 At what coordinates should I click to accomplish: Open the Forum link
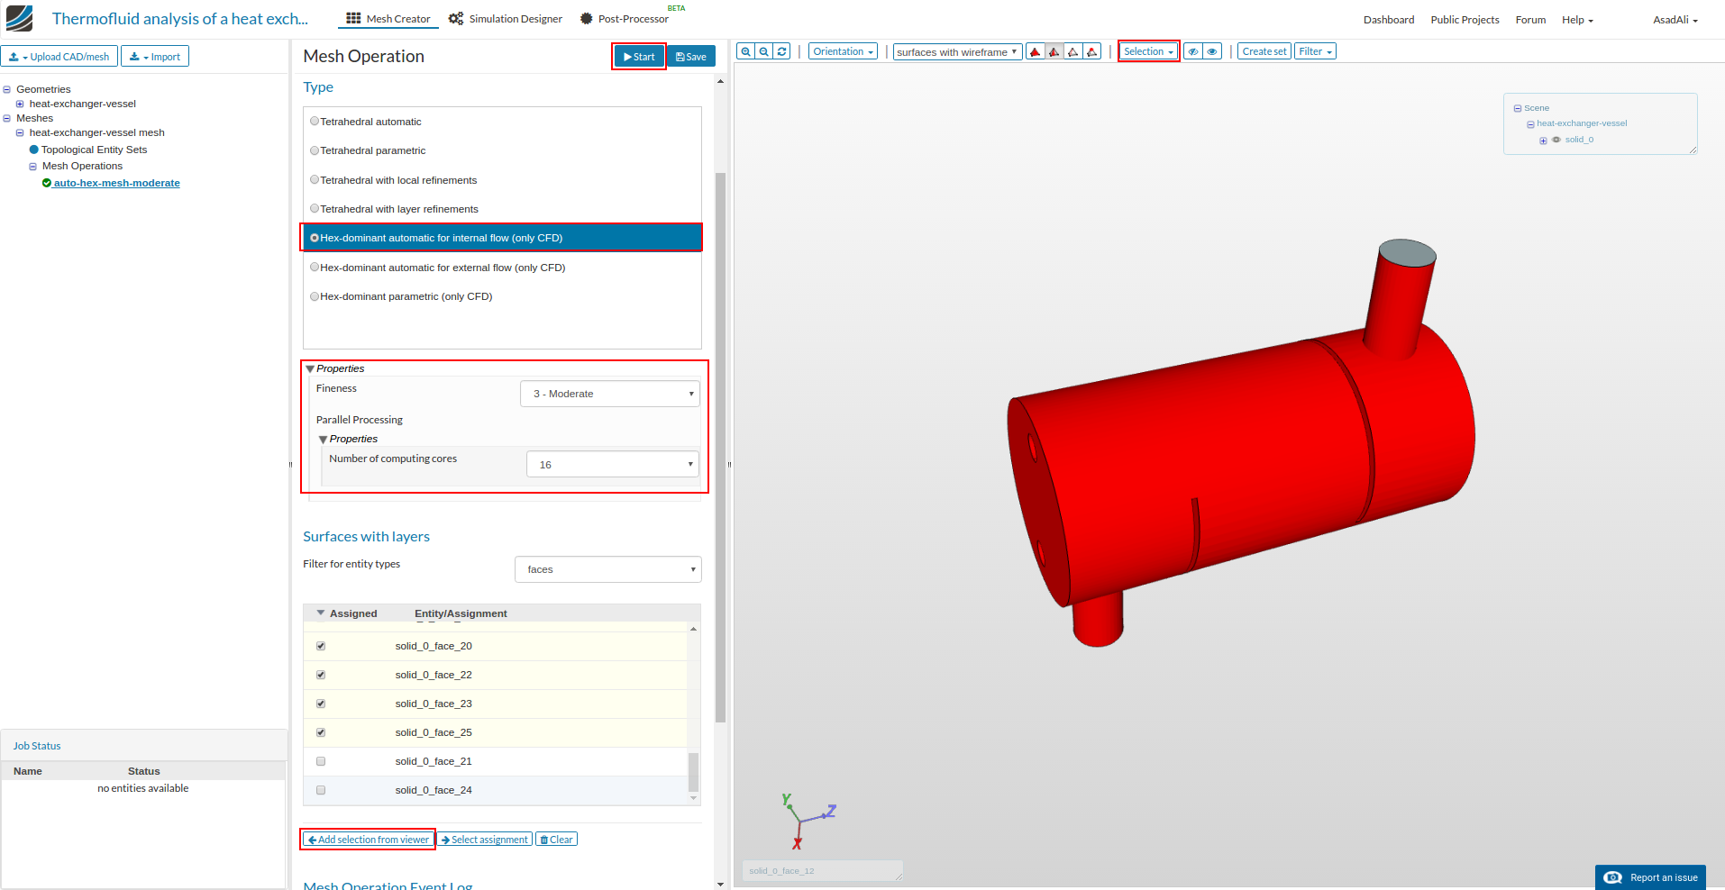[x=1530, y=20]
